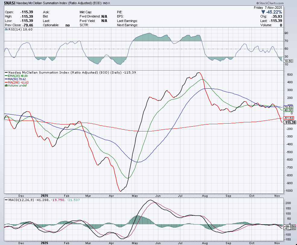Click the Friday 7-Nov-2025 date
The height and width of the screenshot is (245, 297).
(268, 8)
